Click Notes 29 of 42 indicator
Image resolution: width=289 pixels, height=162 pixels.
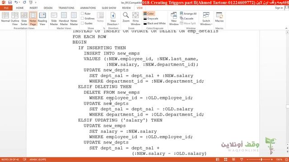coord(10,159)
